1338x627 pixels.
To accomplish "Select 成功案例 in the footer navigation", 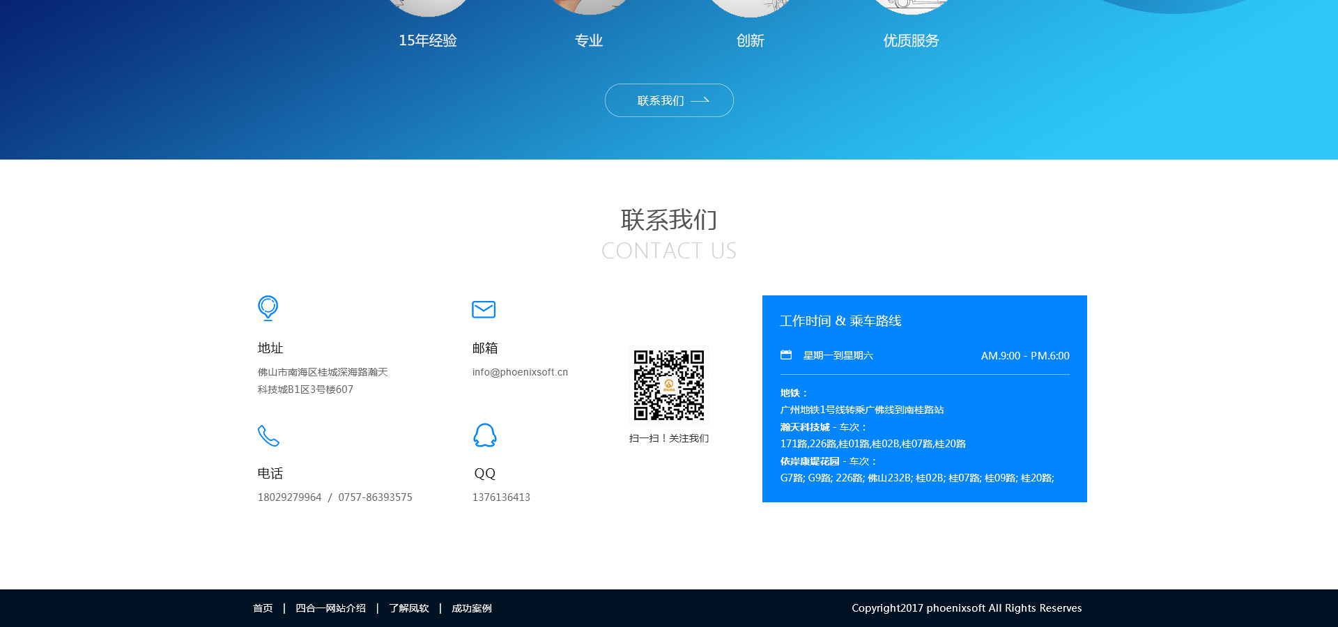I will (471, 608).
